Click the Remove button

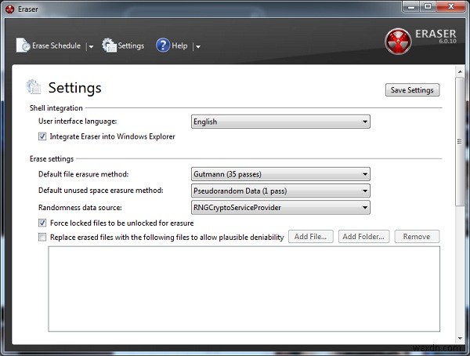click(x=417, y=237)
